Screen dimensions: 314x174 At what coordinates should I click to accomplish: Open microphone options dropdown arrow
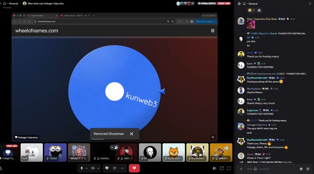coord(87,168)
